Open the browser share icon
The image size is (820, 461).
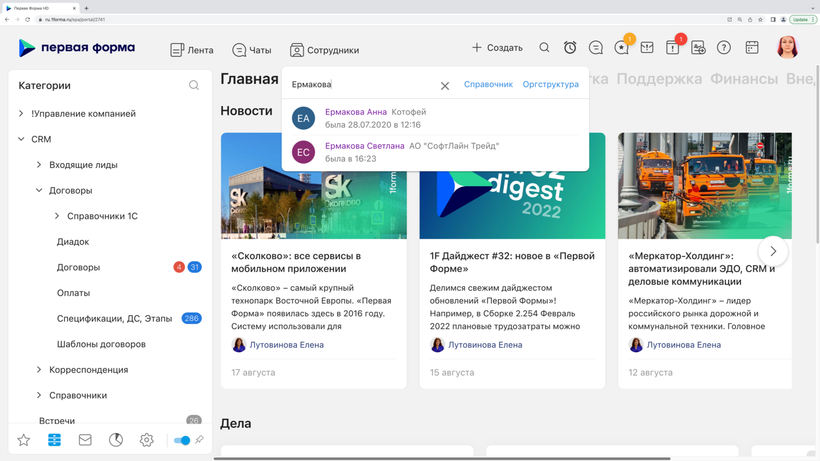750,20
